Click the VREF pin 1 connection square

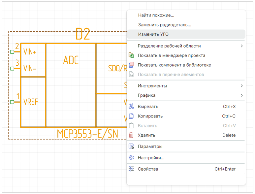[12, 102]
